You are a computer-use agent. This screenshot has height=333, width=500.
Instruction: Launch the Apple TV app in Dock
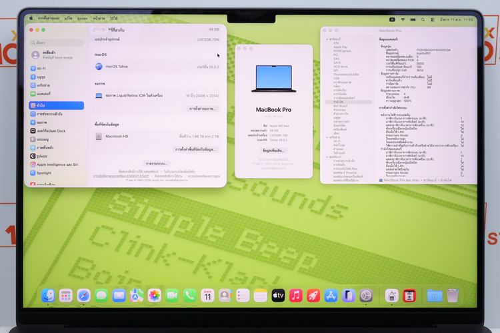(278, 296)
